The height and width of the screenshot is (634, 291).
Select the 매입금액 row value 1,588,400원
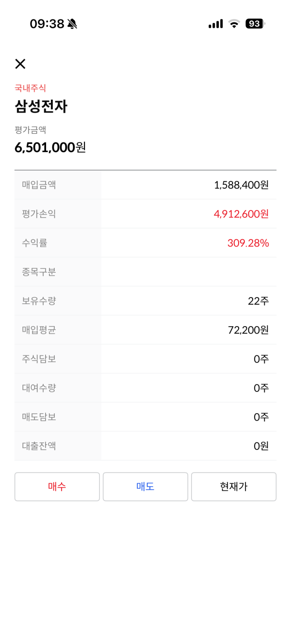(242, 185)
